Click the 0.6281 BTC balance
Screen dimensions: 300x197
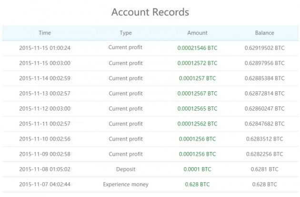(265, 169)
